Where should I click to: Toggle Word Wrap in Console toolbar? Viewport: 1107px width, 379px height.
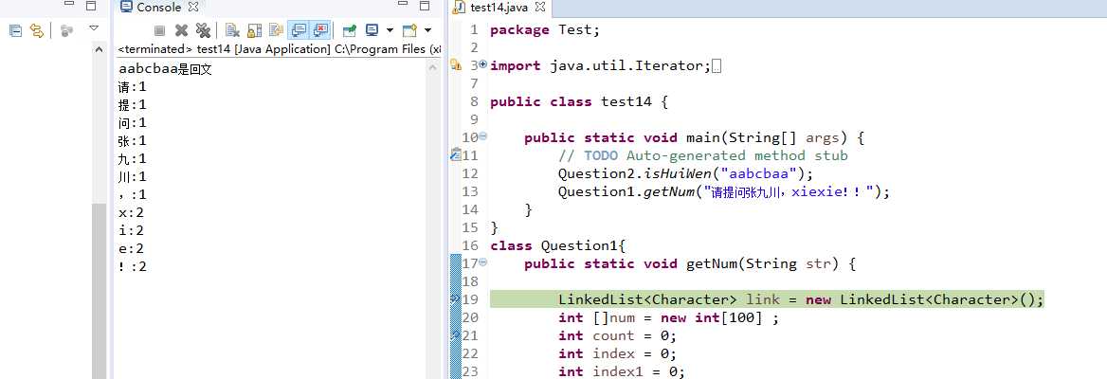(276, 30)
